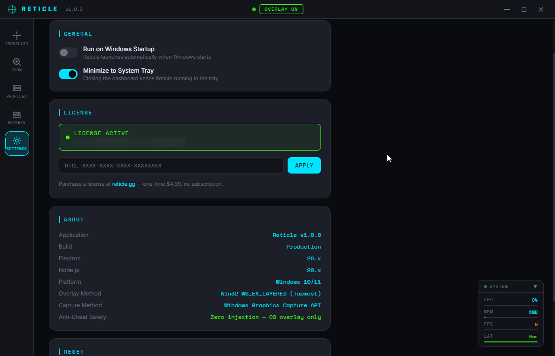Click the Zero injection anti-cheat text
This screenshot has width=555, height=356.
(266, 317)
